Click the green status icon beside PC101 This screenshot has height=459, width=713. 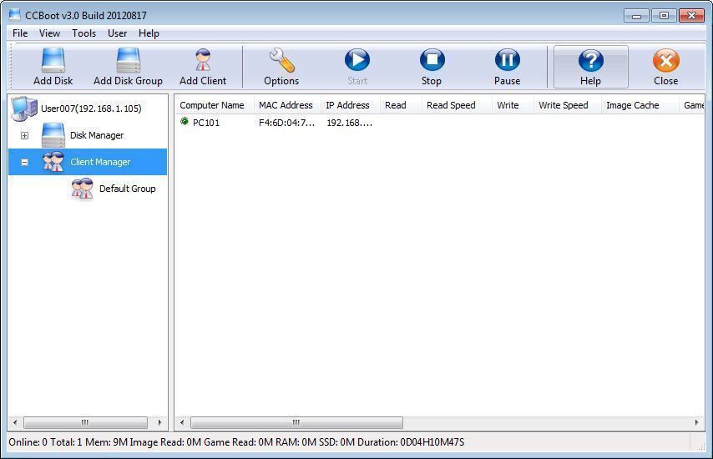(x=185, y=121)
